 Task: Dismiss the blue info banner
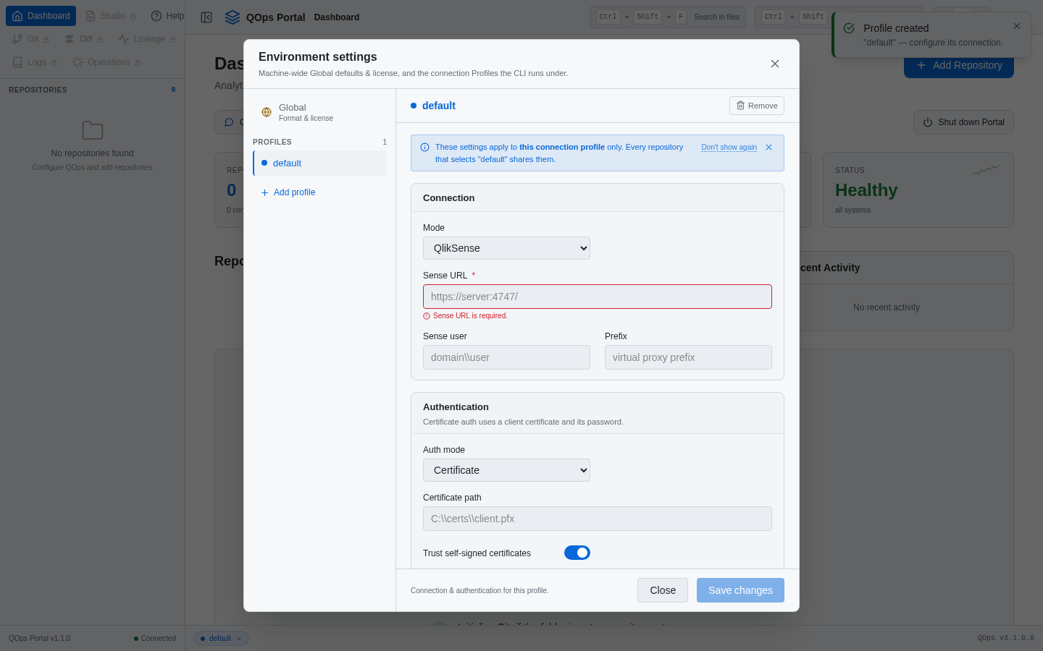click(x=768, y=147)
